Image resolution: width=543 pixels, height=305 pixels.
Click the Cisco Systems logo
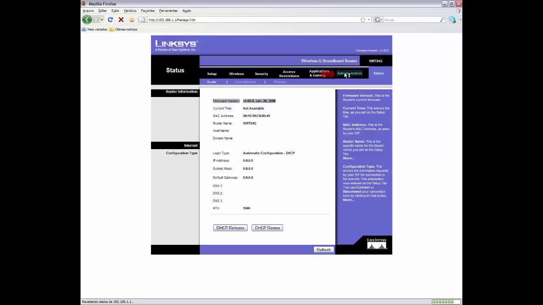(x=377, y=244)
